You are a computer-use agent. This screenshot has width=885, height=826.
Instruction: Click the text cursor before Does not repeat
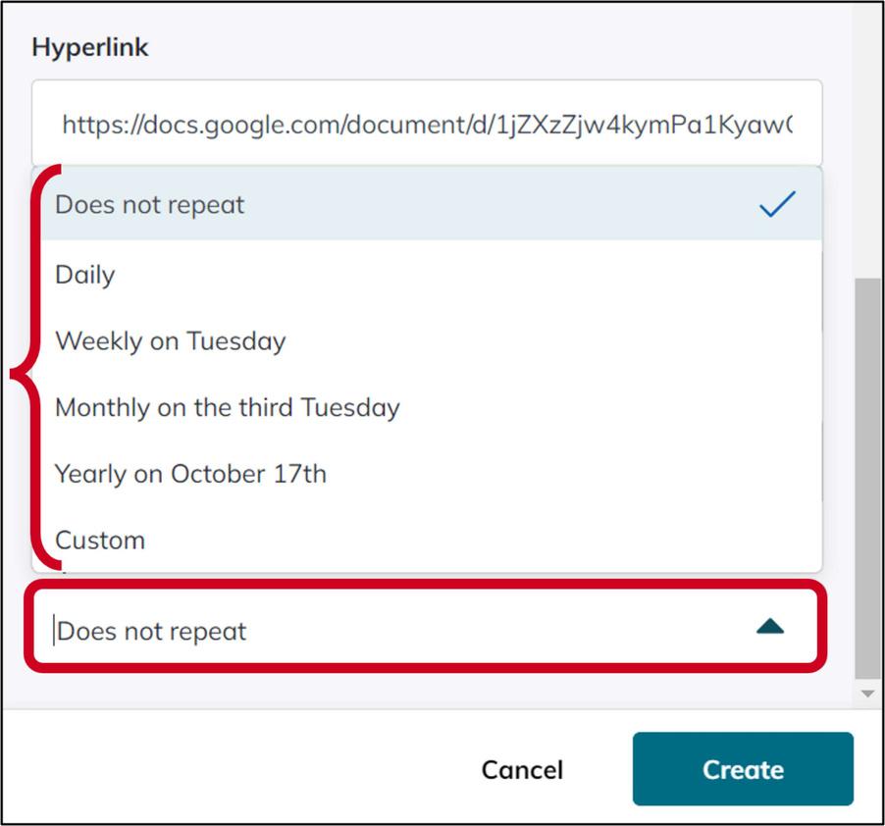[54, 630]
